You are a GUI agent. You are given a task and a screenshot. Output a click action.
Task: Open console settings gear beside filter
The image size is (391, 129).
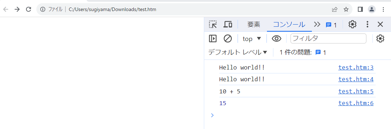[x=380, y=39]
